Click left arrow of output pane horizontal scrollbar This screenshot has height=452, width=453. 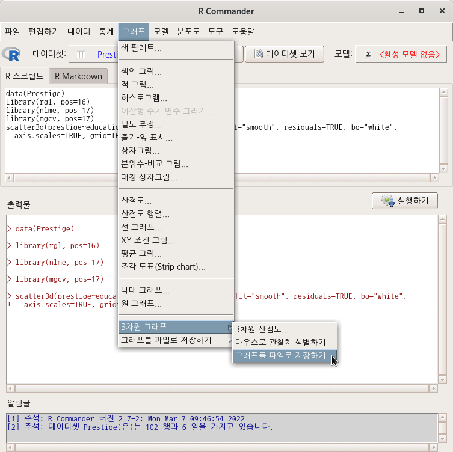coord(11,388)
